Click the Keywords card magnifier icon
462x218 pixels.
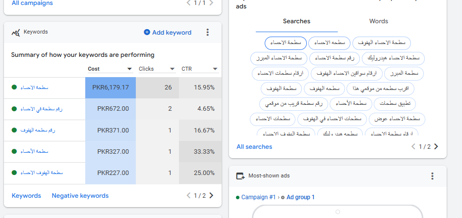click(x=16, y=33)
